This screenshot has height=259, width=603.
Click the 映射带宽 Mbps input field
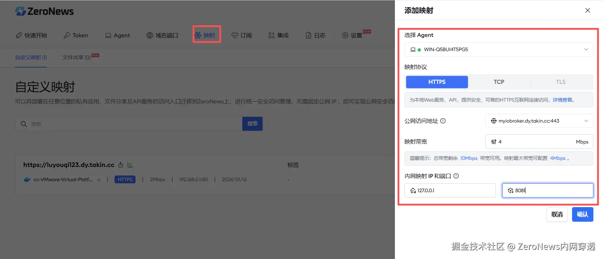[539, 141]
